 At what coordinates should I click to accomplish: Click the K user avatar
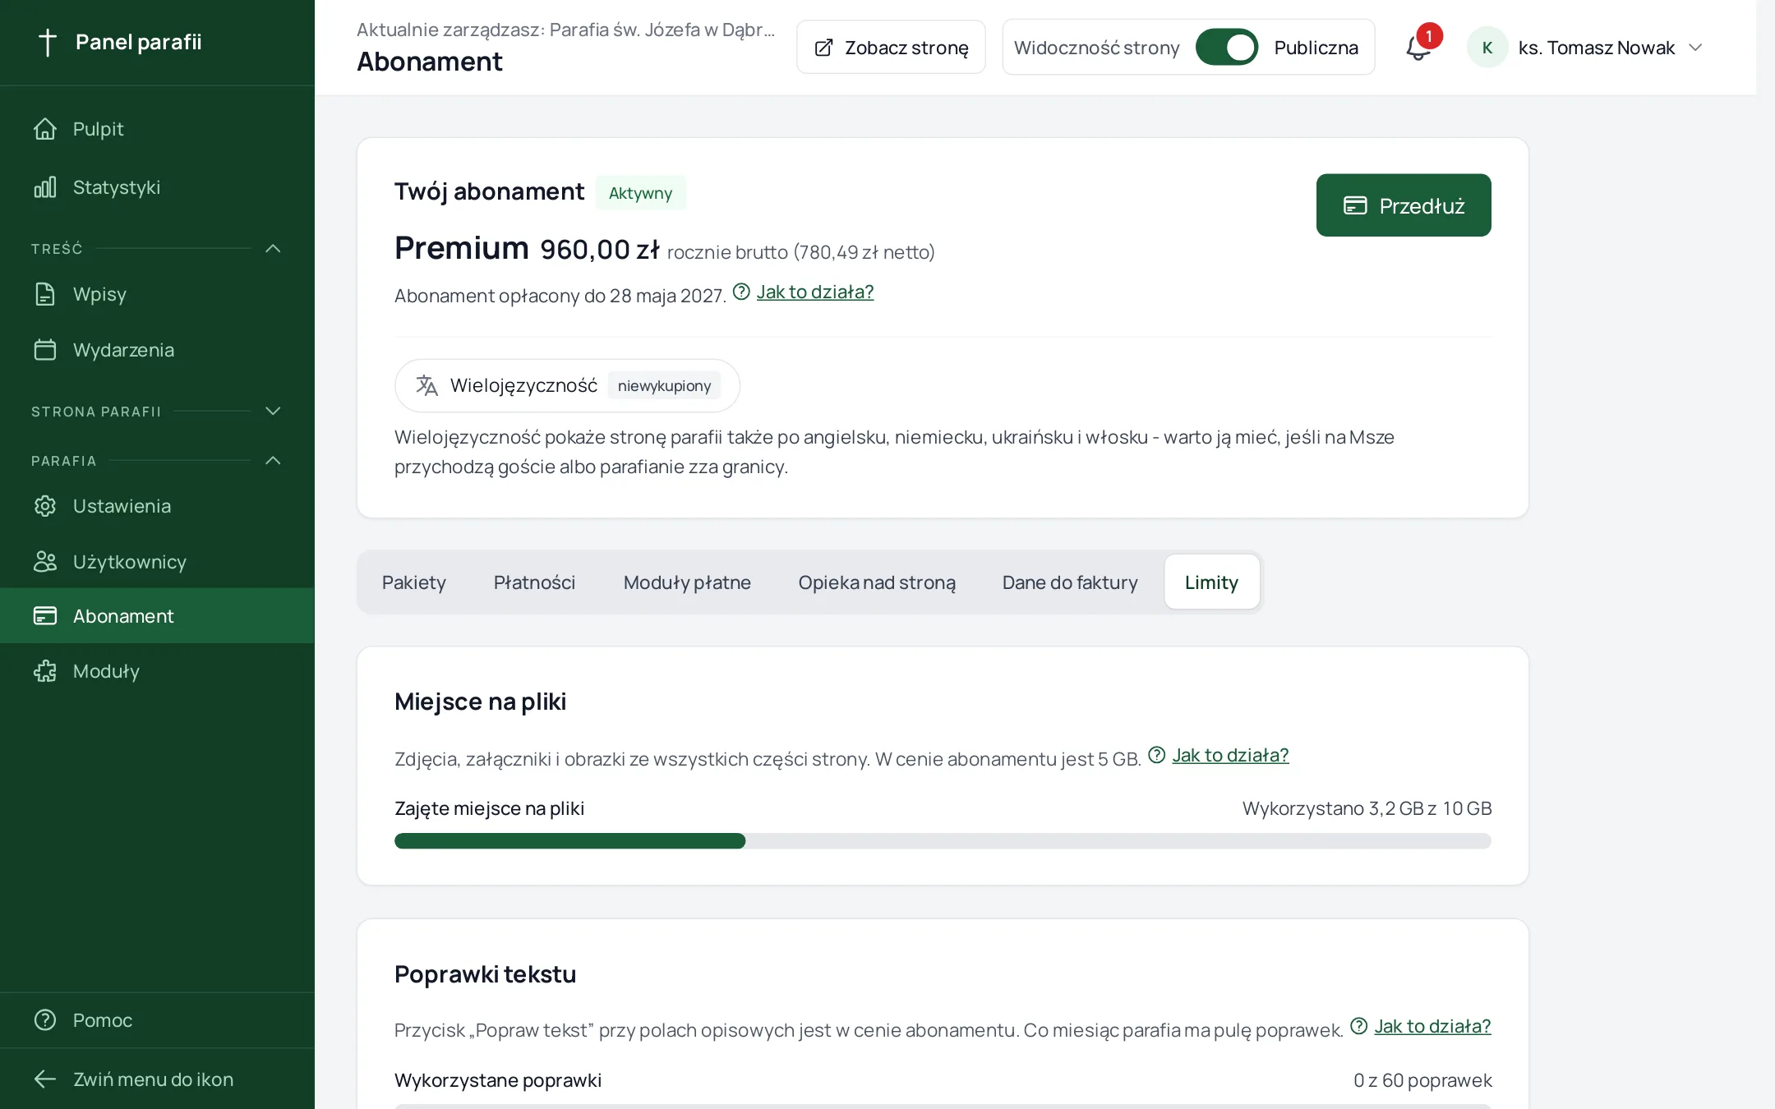(1487, 48)
